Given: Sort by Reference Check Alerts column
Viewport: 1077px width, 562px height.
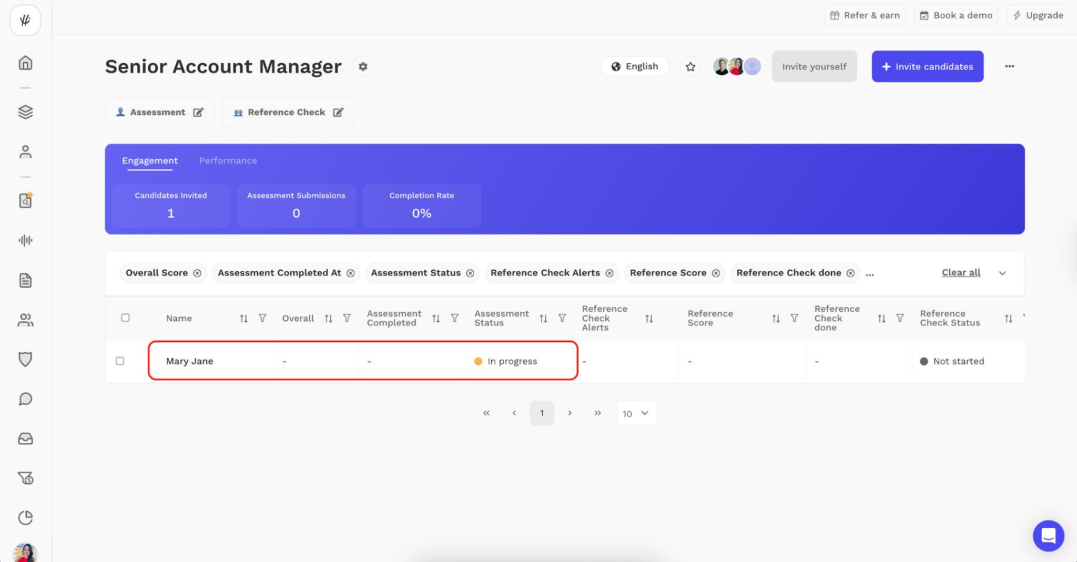Looking at the screenshot, I should click(649, 318).
